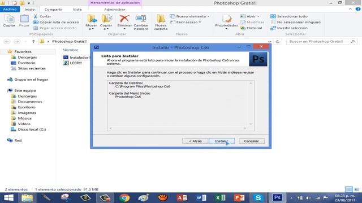Open PowerPoint from the taskbar
This screenshot has width=362, height=203.
click(239, 198)
